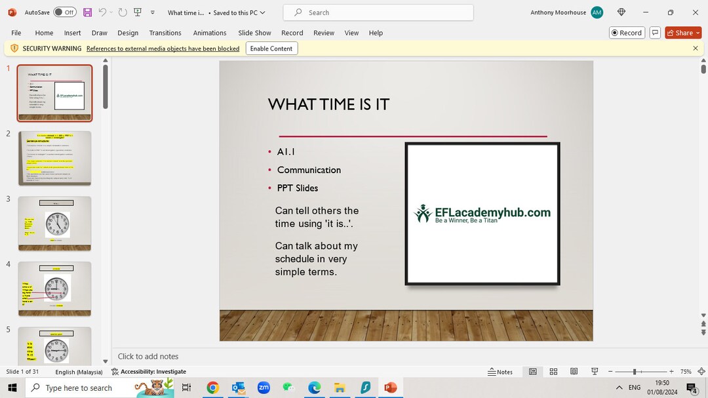Switch to Slide Sorter view
Image resolution: width=708 pixels, height=398 pixels.
(x=553, y=371)
